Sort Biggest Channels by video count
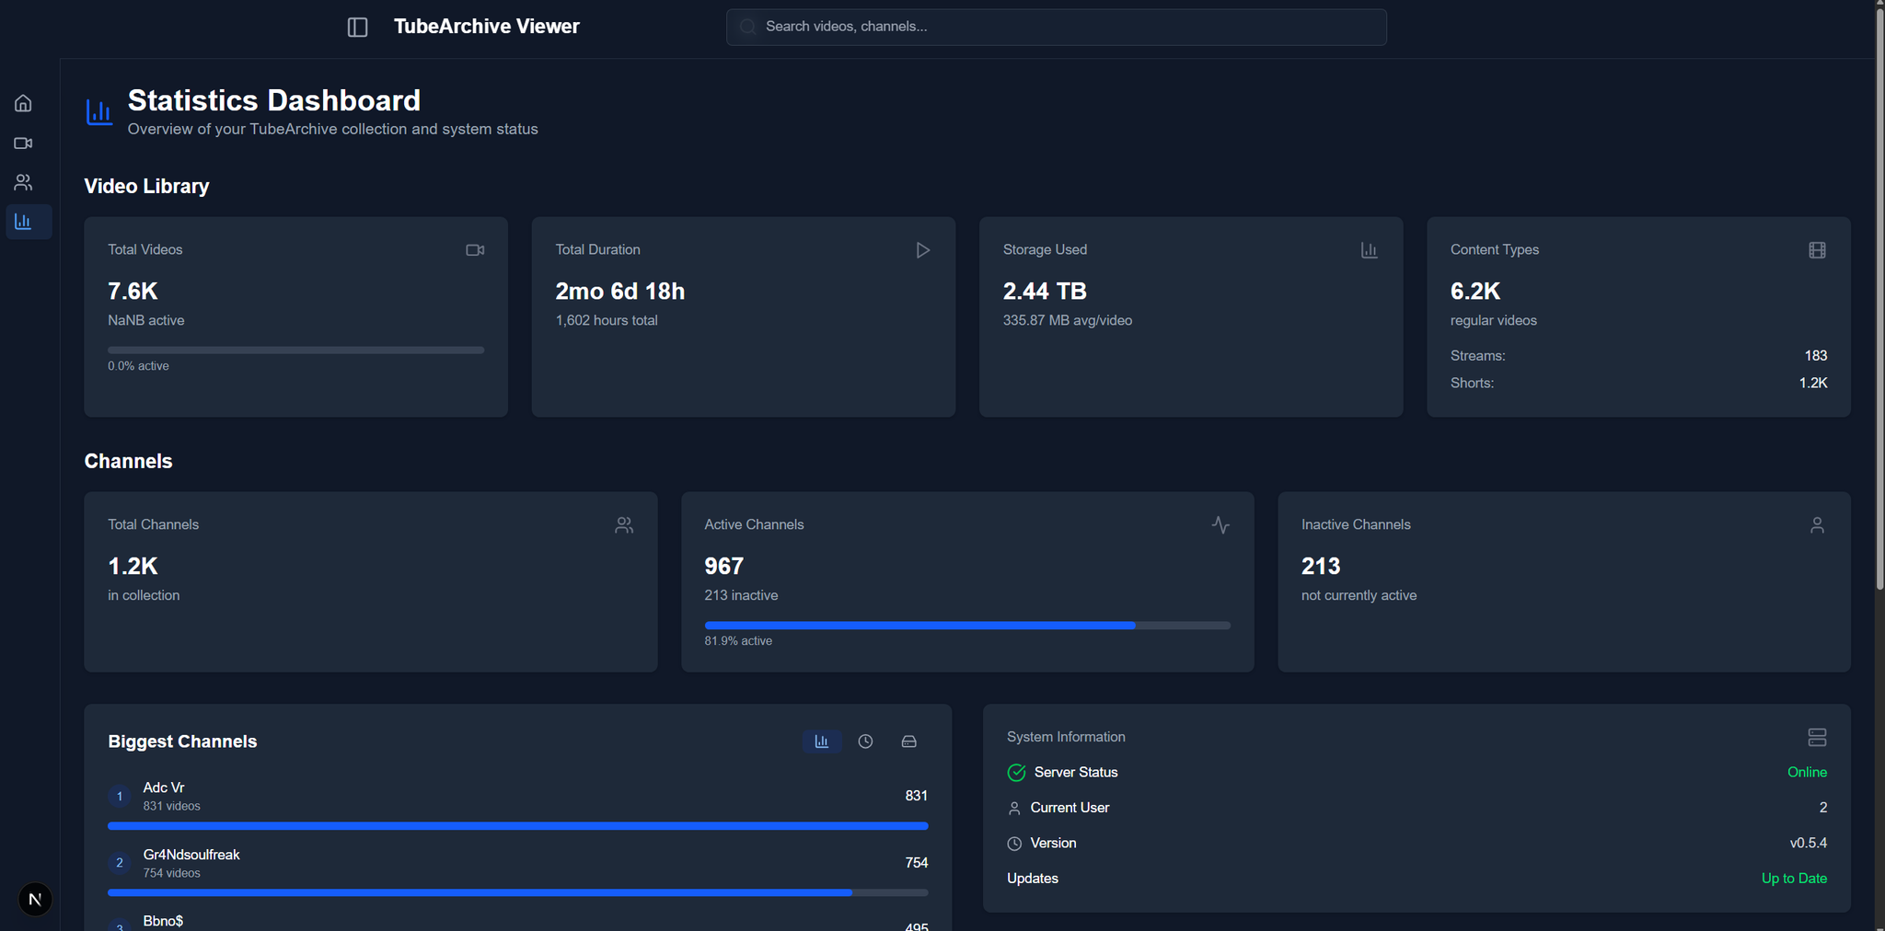This screenshot has height=931, width=1885. click(822, 741)
